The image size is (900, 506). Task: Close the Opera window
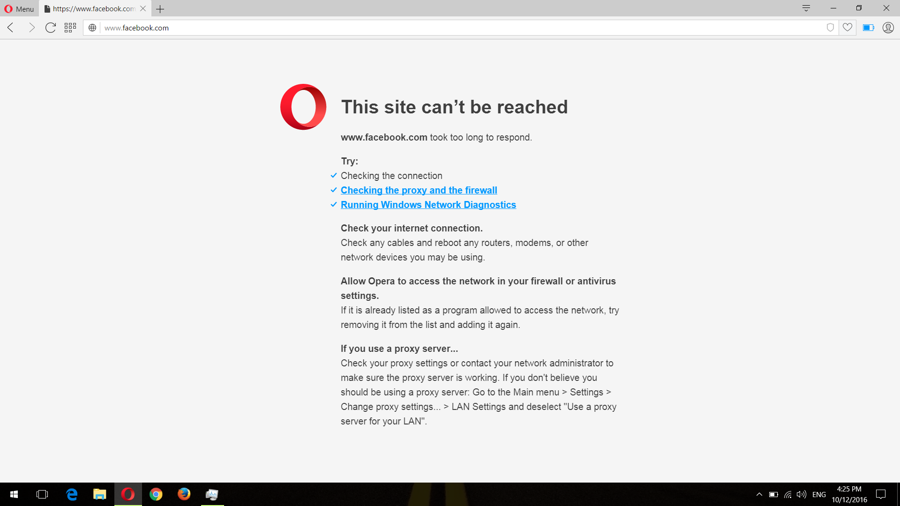point(886,8)
